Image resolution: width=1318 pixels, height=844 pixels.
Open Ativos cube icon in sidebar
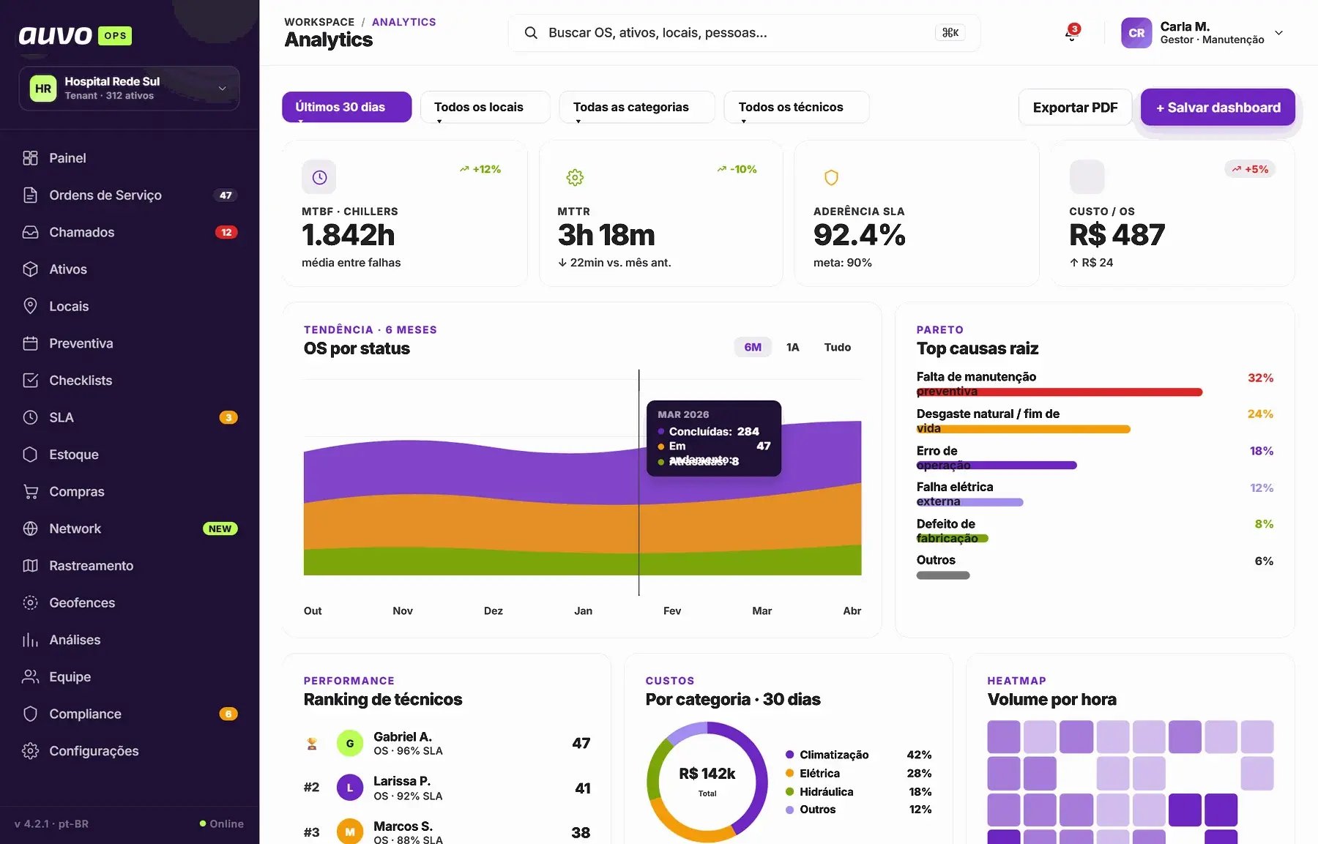[x=30, y=269]
